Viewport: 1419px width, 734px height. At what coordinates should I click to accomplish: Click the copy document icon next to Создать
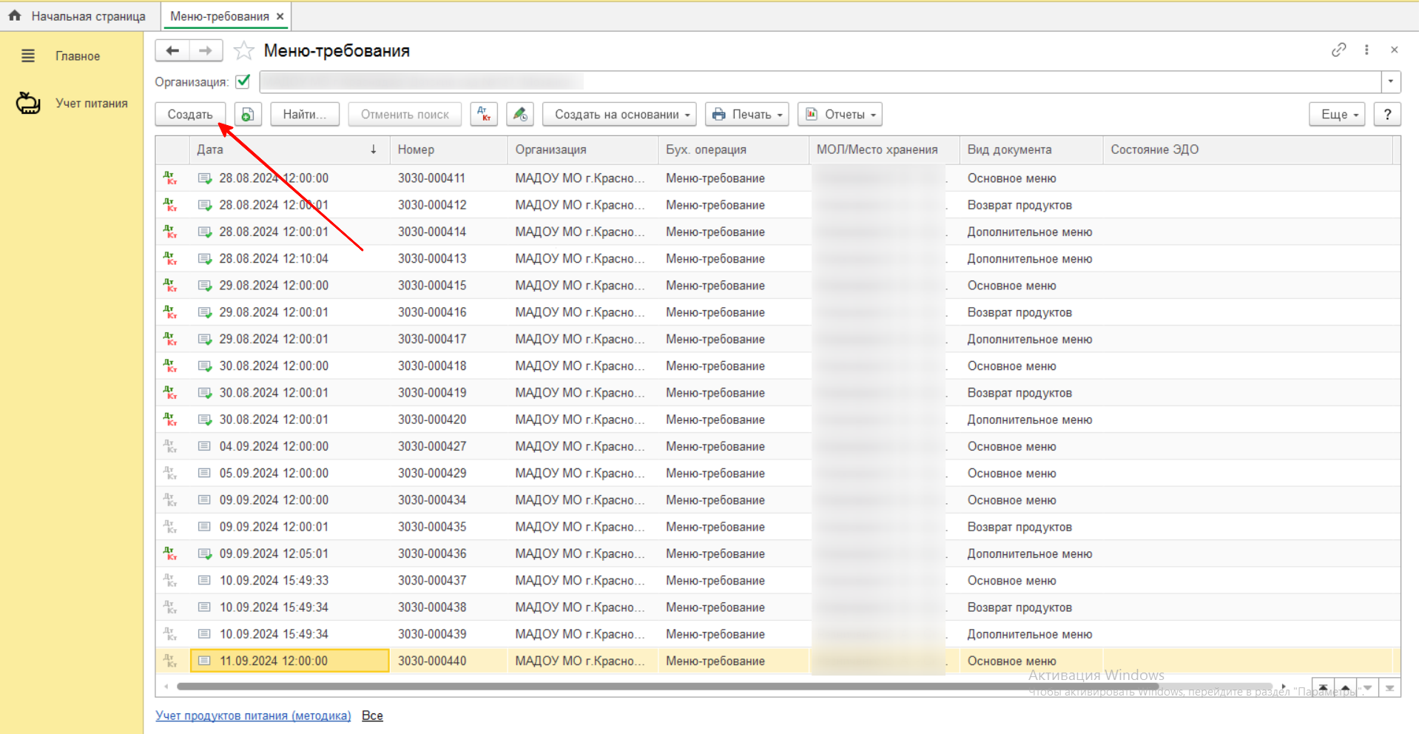pyautogui.click(x=248, y=115)
